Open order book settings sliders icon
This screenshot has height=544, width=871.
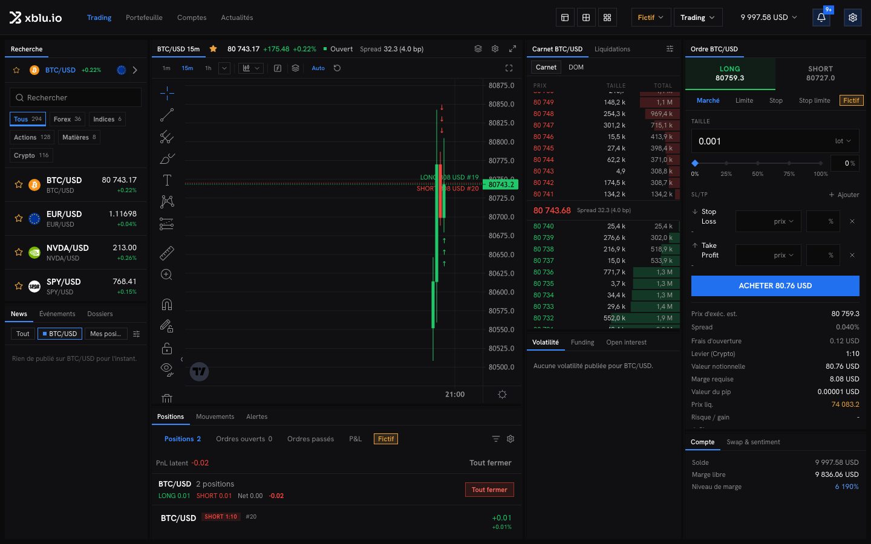pyautogui.click(x=670, y=49)
